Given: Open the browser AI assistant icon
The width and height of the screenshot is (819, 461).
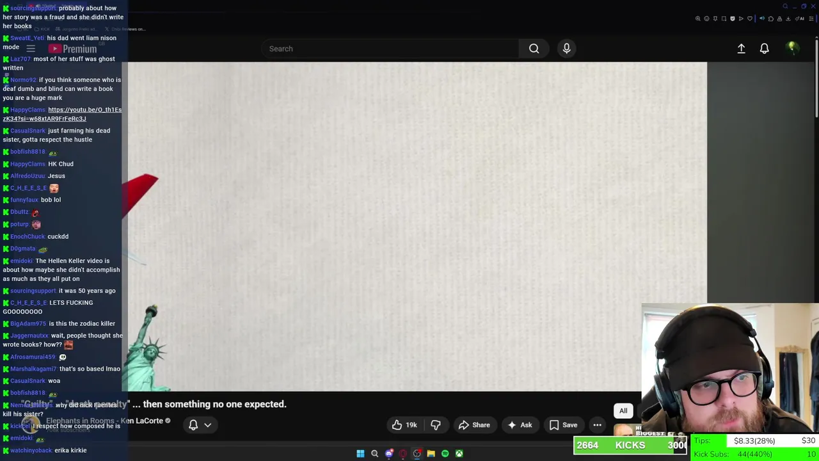Looking at the screenshot, I should click(x=800, y=19).
